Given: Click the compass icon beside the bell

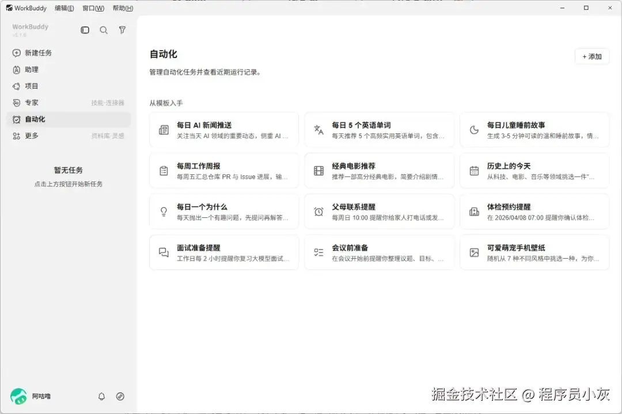Looking at the screenshot, I should pyautogui.click(x=120, y=396).
